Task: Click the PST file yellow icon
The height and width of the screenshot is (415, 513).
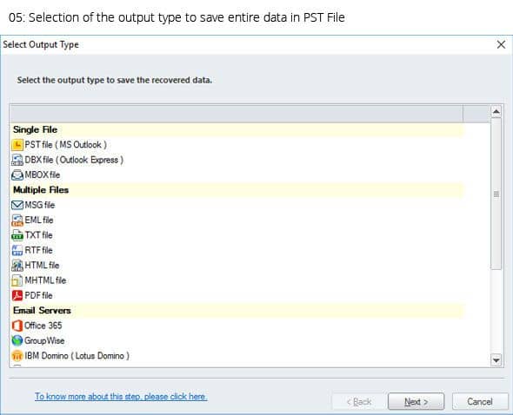Action: coord(17,145)
